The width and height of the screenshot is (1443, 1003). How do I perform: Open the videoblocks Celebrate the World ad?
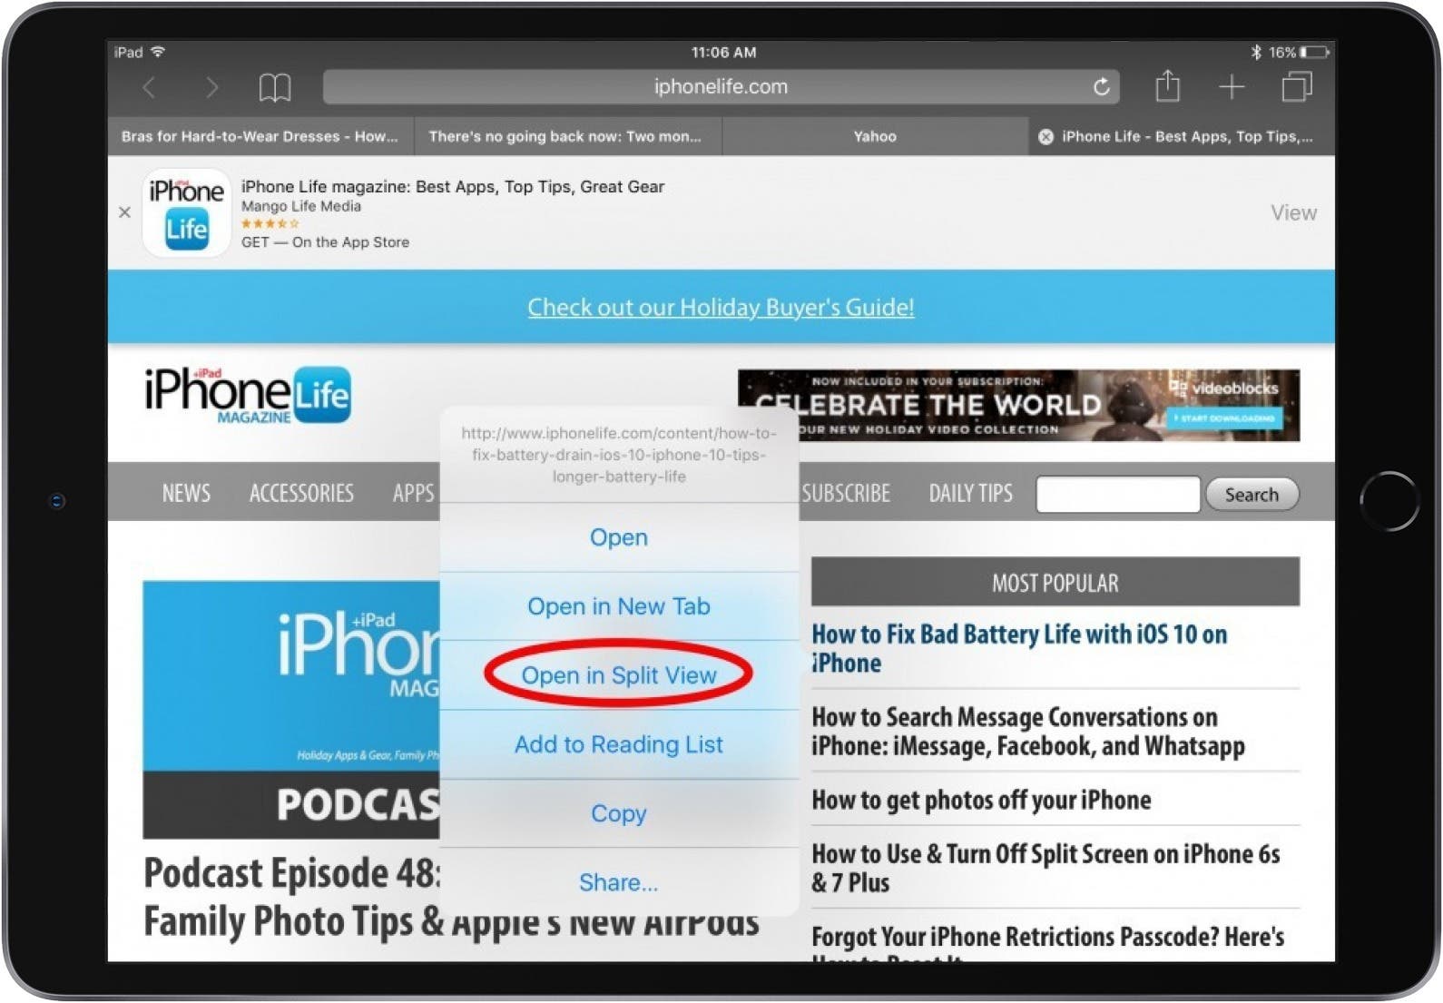coord(1019,406)
